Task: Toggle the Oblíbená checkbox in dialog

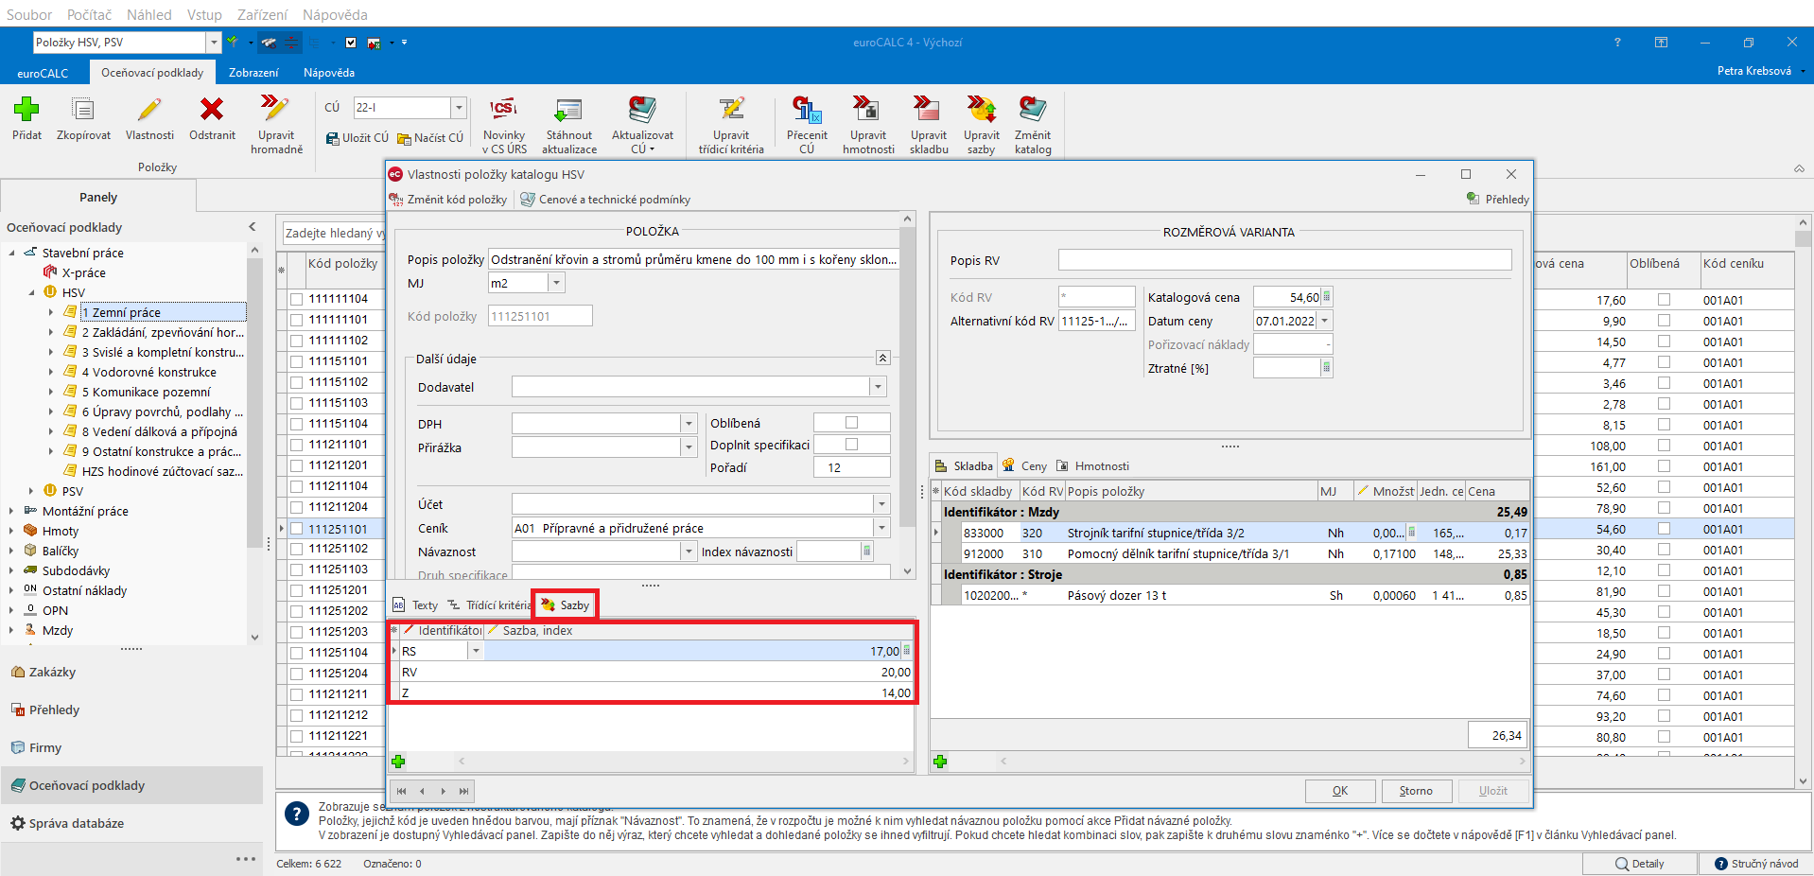Action: [851, 423]
